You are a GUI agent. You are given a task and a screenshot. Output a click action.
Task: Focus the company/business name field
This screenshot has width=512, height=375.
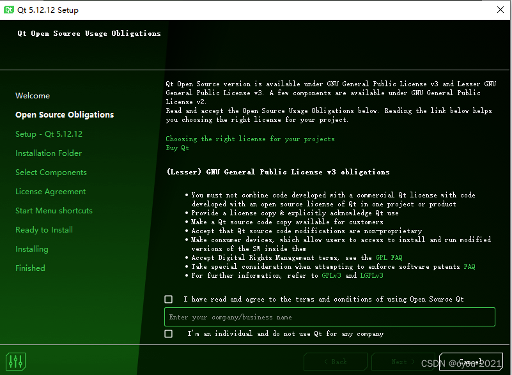coord(330,317)
